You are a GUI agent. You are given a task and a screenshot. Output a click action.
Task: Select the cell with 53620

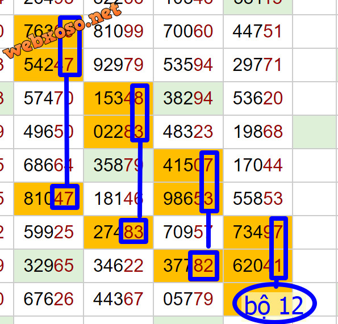(258, 98)
